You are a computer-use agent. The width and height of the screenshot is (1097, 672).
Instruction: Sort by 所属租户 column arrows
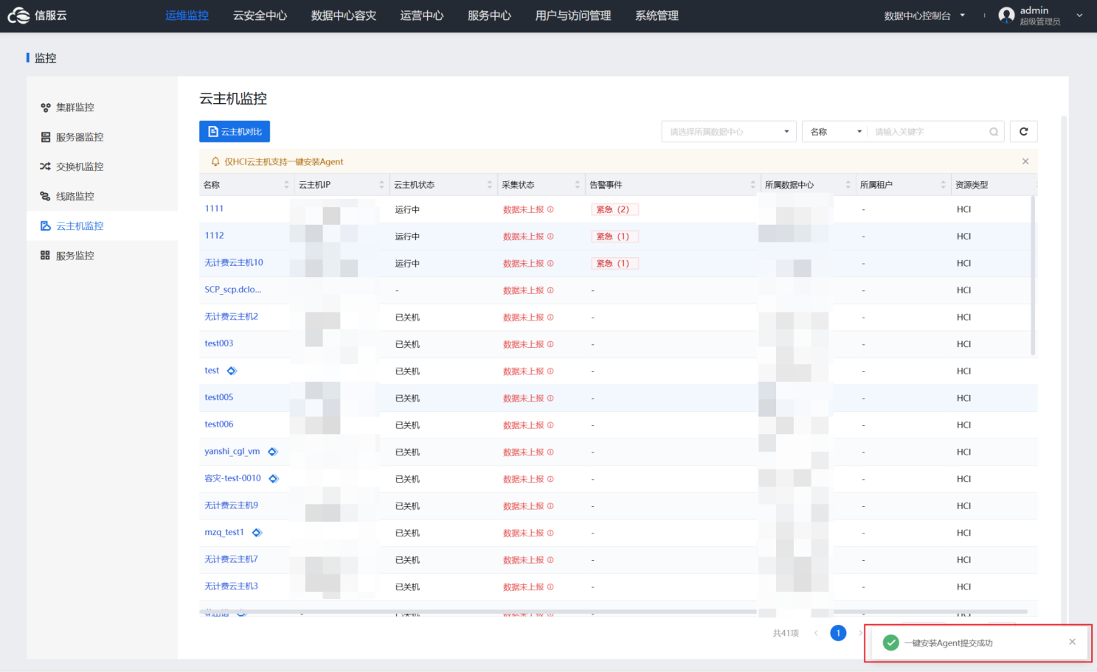pos(943,185)
